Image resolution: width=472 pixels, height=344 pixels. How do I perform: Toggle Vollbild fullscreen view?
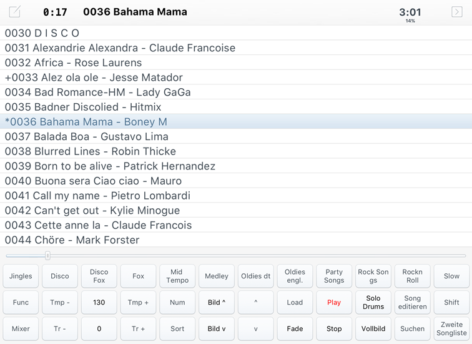[x=373, y=328]
